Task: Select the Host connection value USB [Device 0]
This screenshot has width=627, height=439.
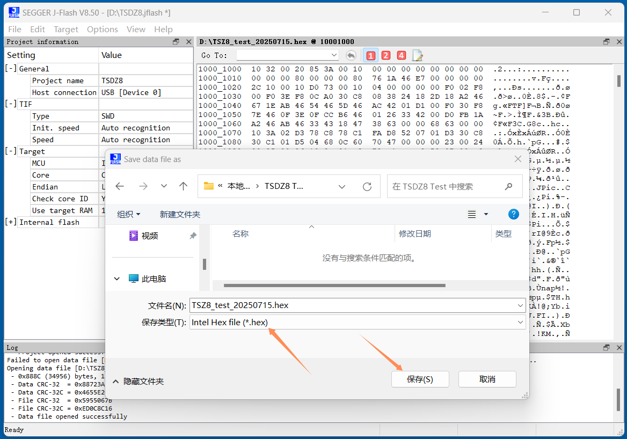Action: click(146, 92)
